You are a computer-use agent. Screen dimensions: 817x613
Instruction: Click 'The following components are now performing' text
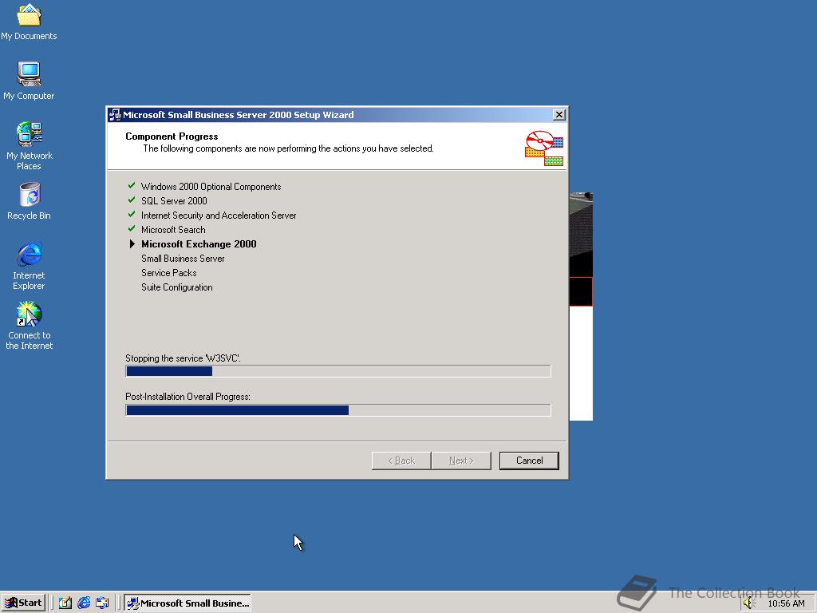(288, 148)
